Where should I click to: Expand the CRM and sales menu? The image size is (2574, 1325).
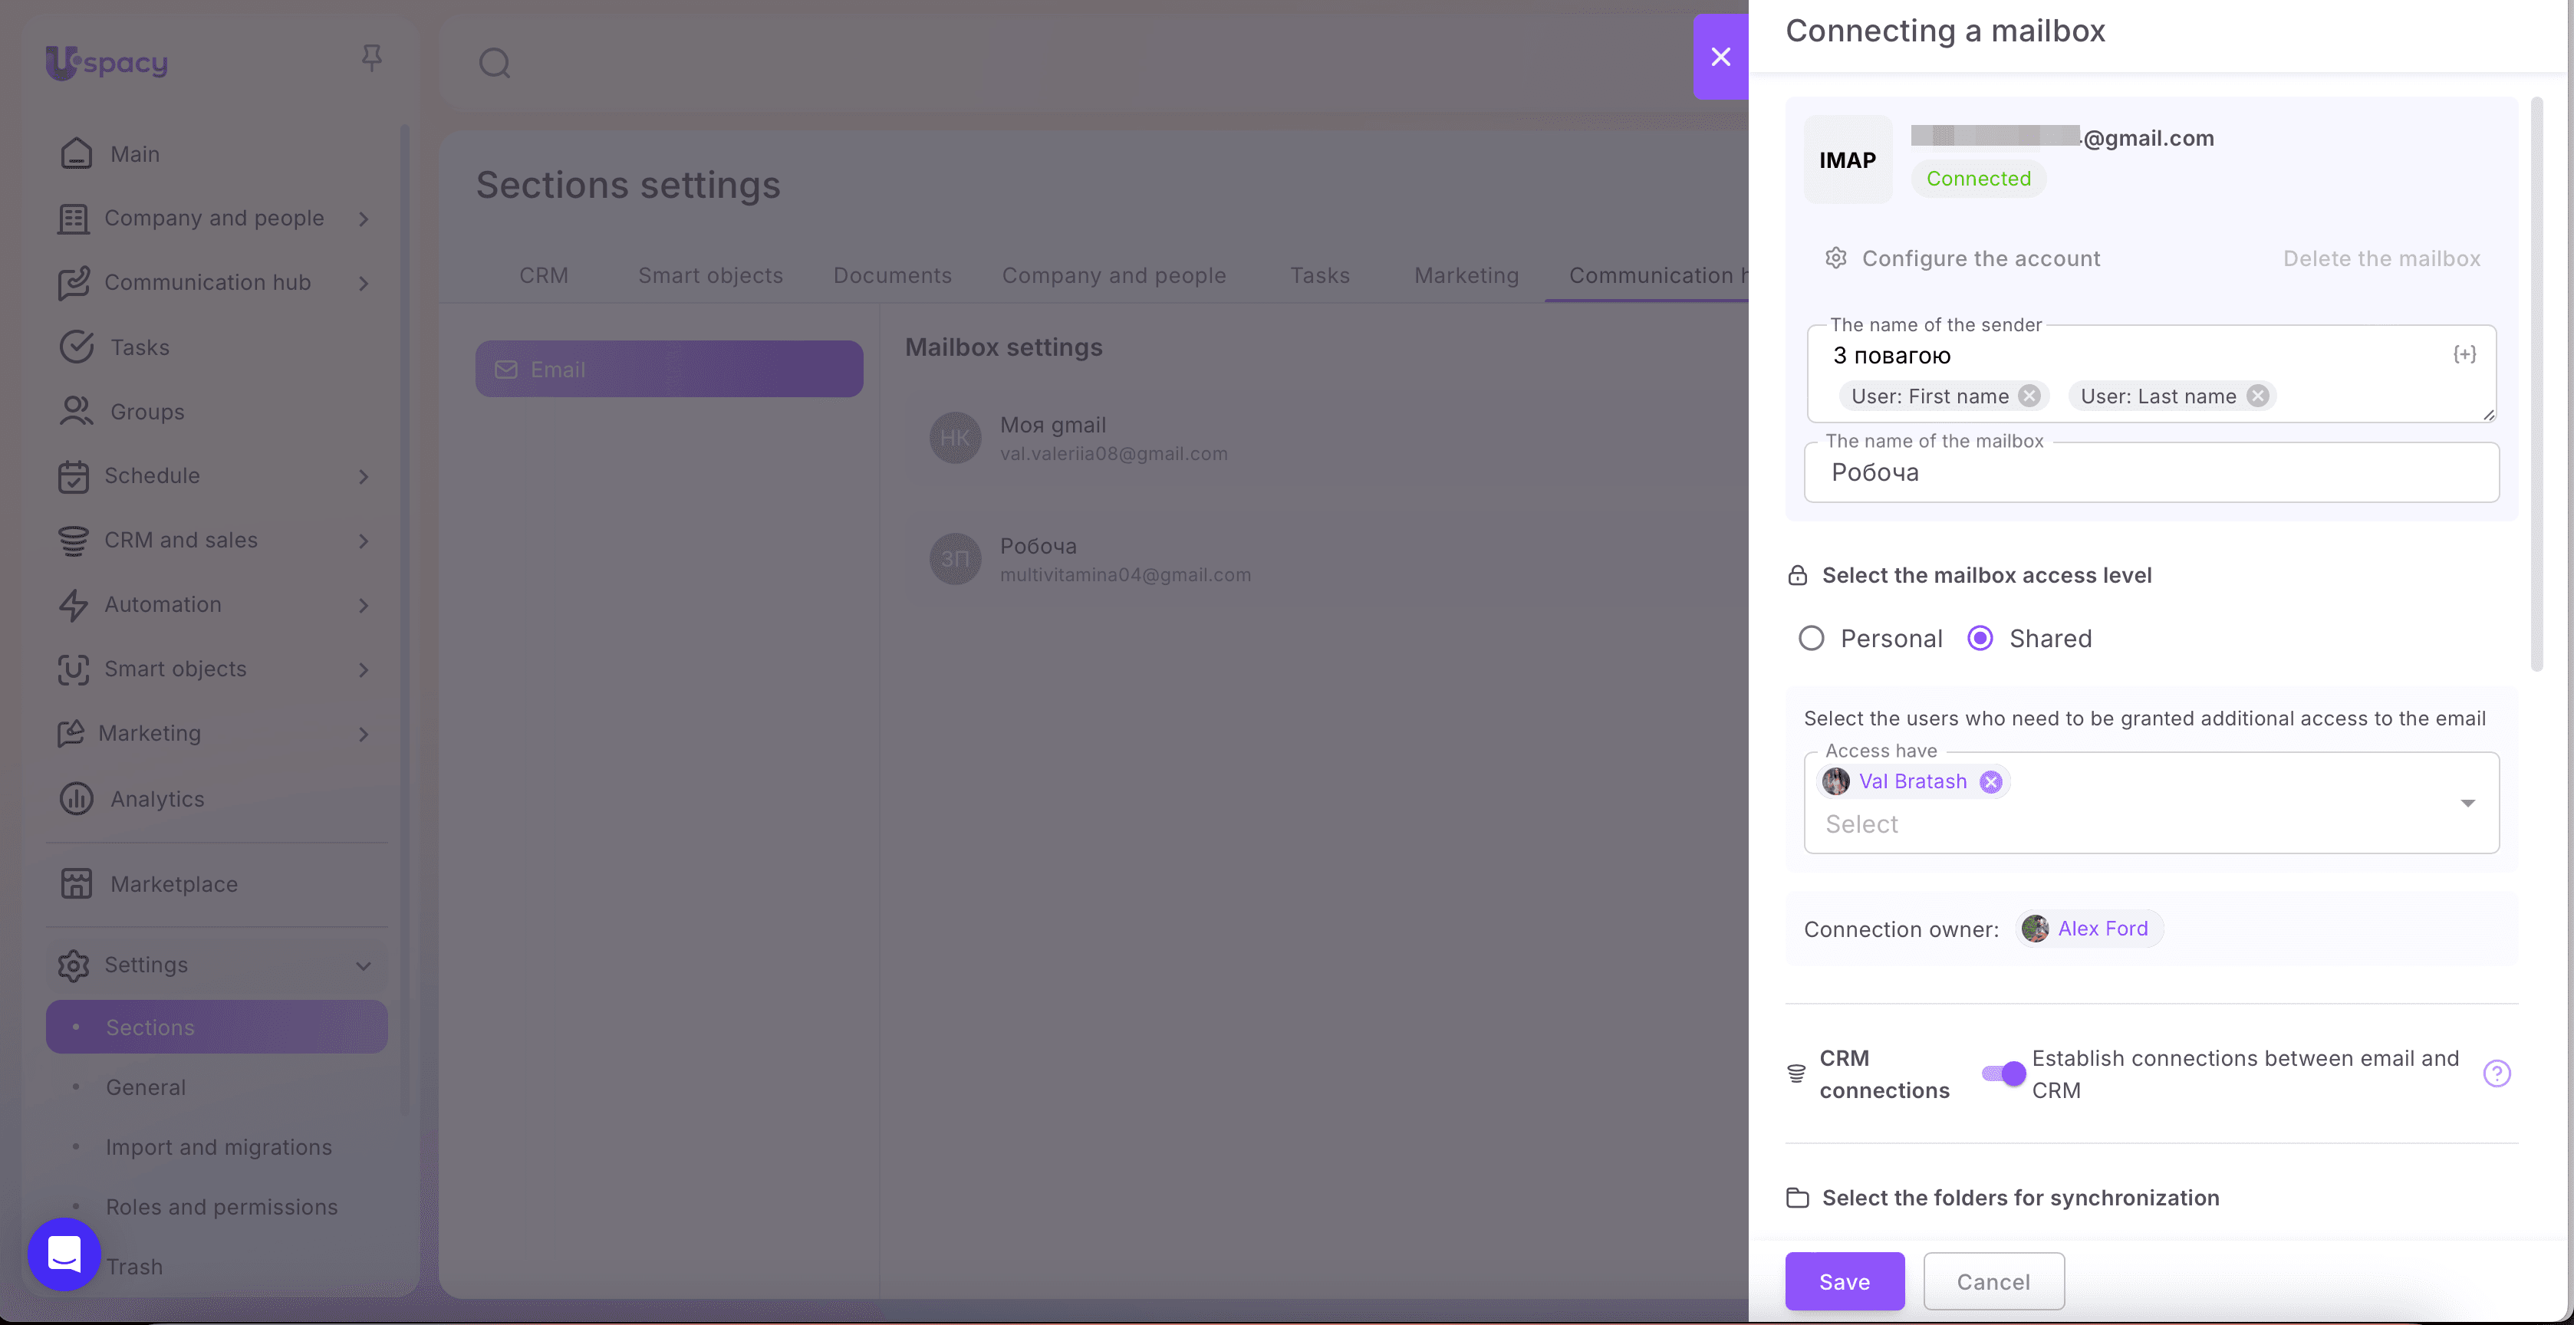pos(364,541)
